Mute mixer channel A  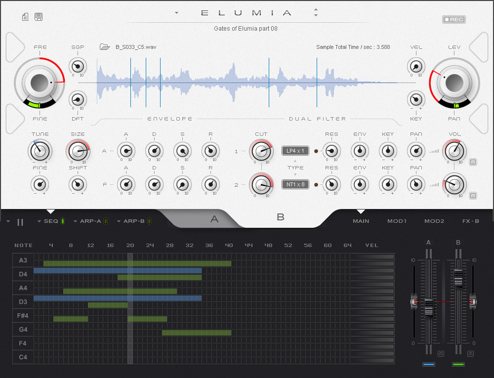point(440,353)
